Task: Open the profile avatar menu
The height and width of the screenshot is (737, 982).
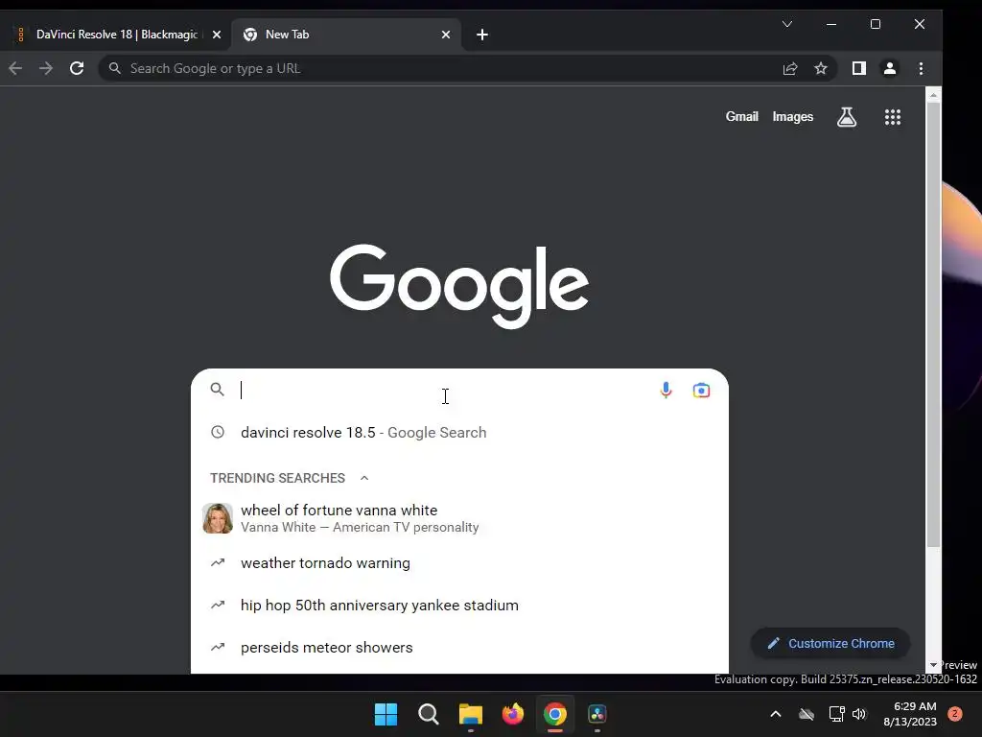Action: pos(889,68)
